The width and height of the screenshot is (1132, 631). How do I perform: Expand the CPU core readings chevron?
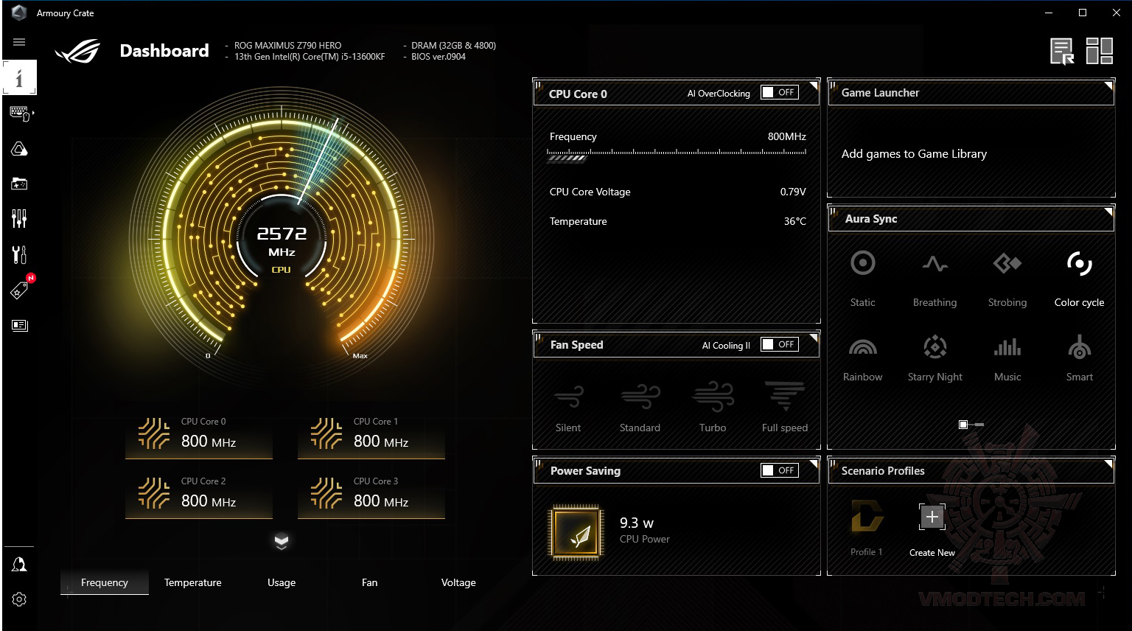[282, 541]
